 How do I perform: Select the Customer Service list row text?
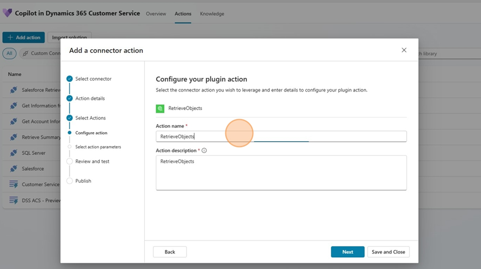pyautogui.click(x=41, y=185)
